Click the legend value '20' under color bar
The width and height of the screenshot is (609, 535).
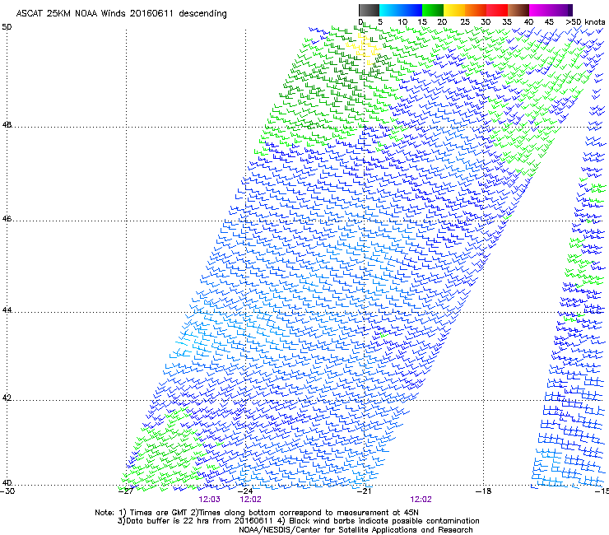pos(443,22)
